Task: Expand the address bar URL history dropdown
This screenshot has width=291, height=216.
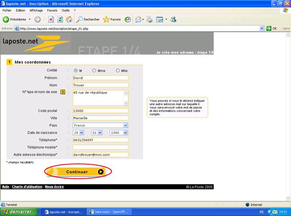Action: [262, 28]
